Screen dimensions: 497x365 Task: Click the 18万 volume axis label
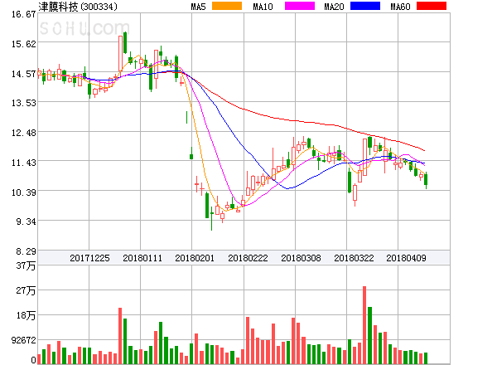[x=26, y=315]
